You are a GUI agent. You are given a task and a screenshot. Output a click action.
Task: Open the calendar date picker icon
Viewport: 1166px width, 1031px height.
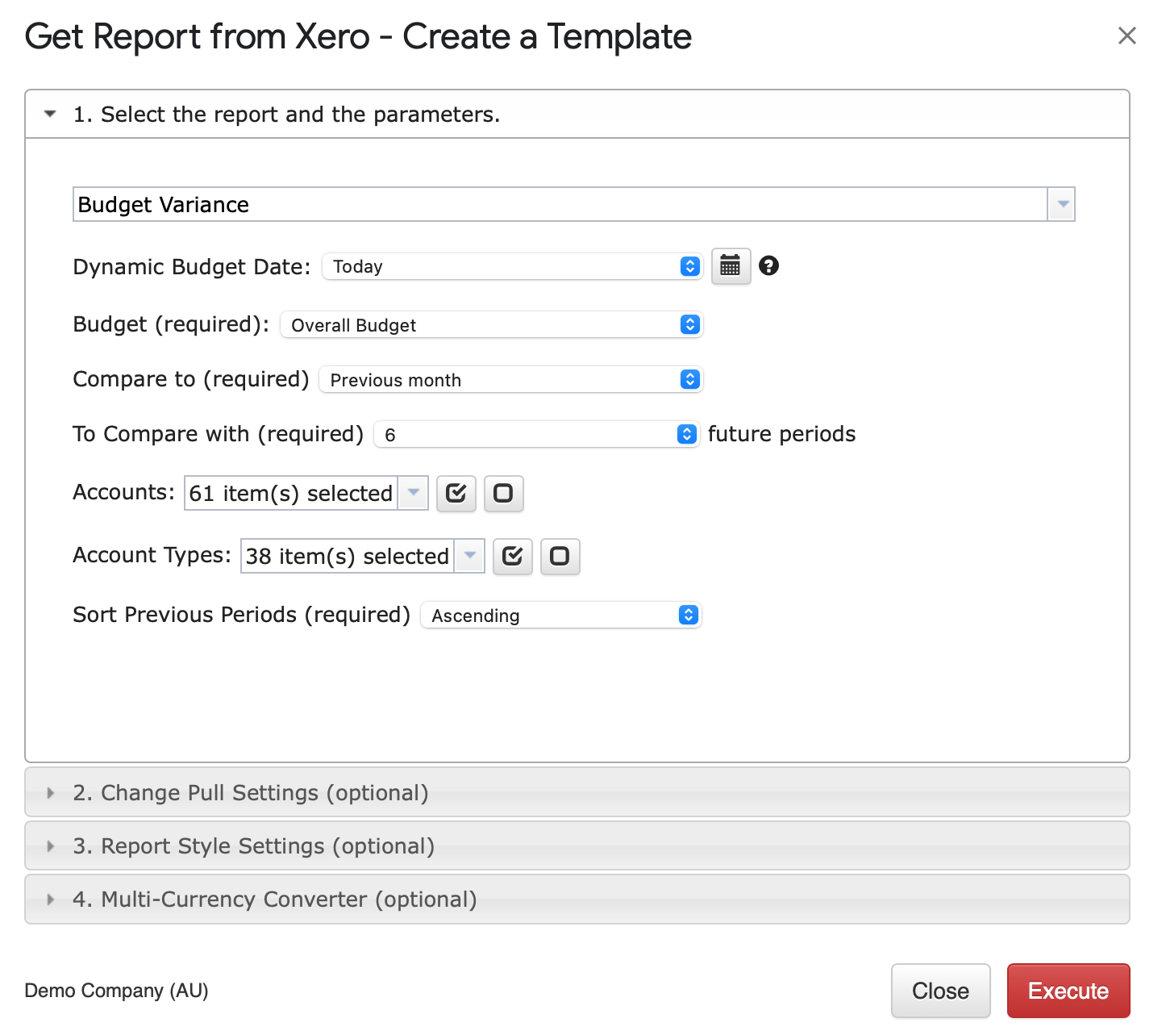click(731, 266)
